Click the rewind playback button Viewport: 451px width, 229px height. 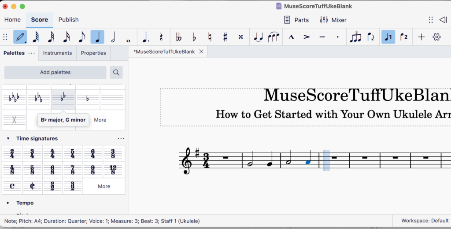coord(443,19)
